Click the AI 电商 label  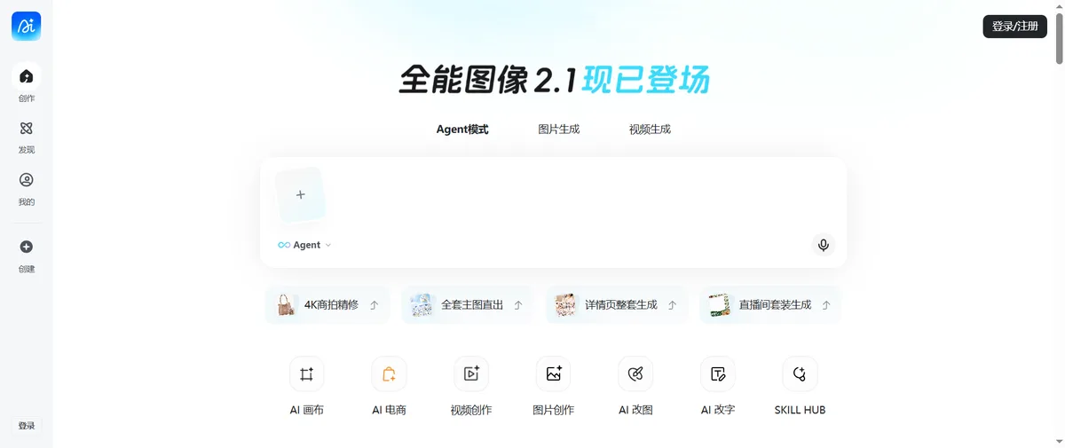389,410
